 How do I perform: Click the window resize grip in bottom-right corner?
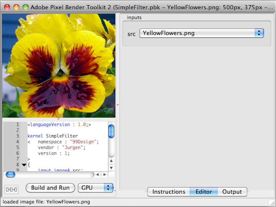tap(272, 203)
